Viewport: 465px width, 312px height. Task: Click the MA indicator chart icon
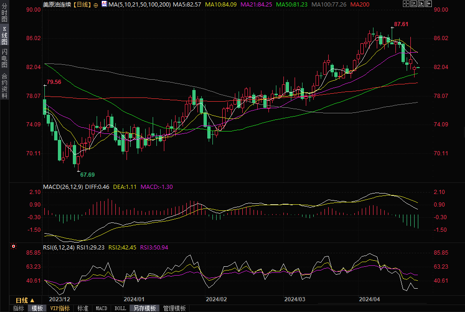point(104,4)
